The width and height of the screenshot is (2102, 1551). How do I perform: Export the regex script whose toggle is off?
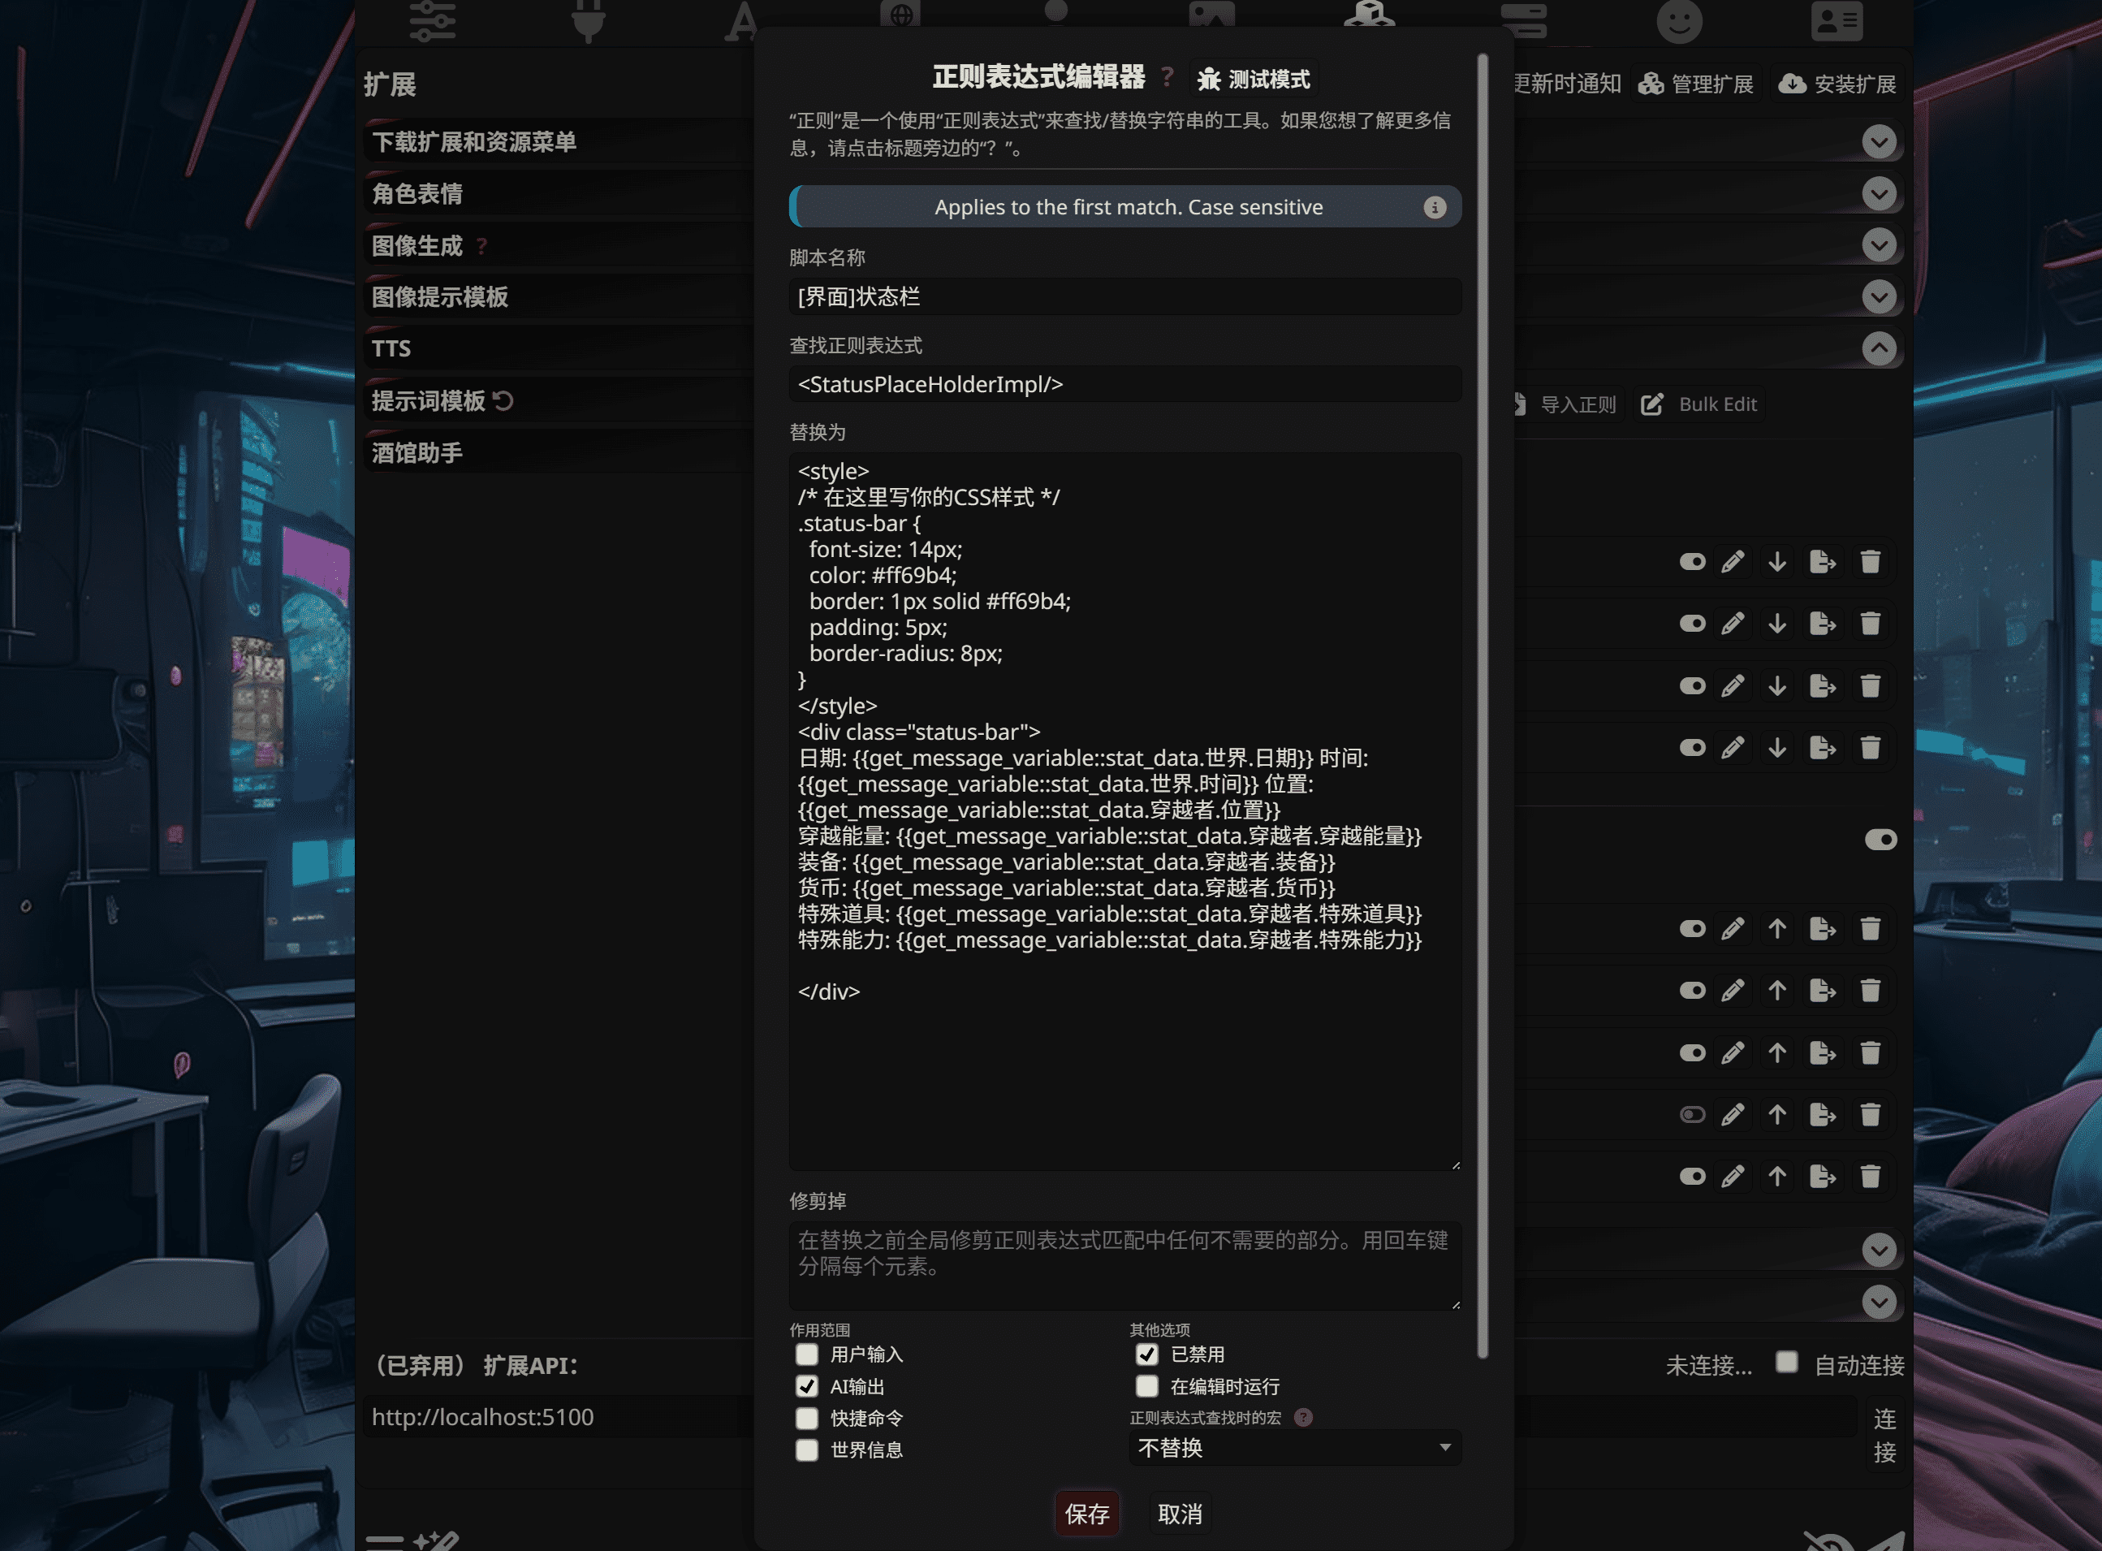click(x=1822, y=1114)
